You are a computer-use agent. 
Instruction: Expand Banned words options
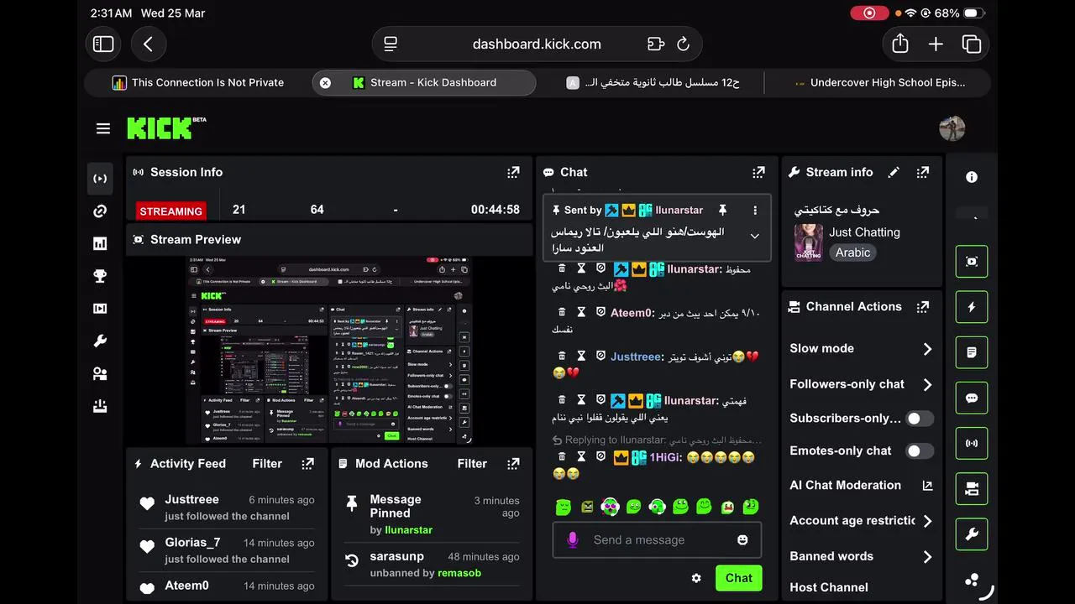click(927, 556)
